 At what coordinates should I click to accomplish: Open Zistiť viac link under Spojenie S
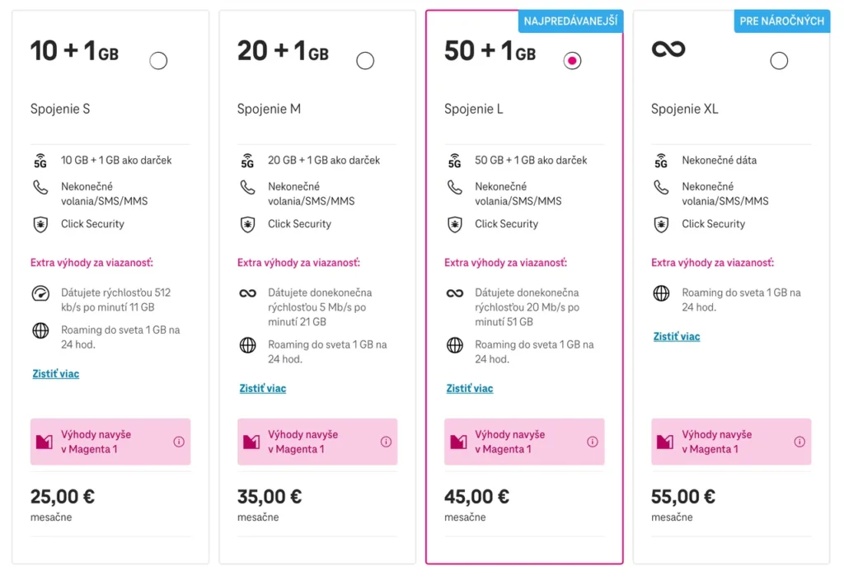54,373
